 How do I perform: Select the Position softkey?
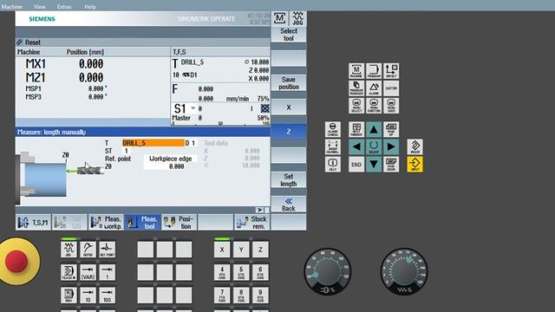tap(180, 223)
